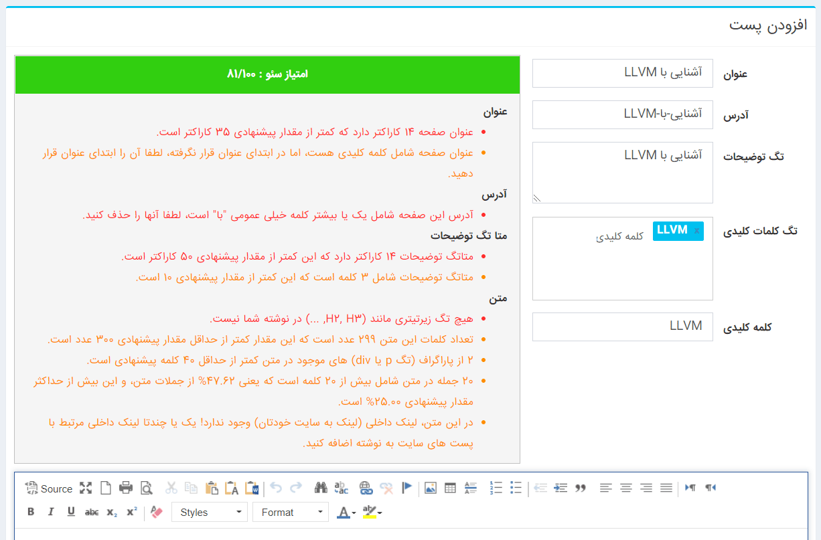
Task: Insert a table with the table icon
Action: pos(451,488)
